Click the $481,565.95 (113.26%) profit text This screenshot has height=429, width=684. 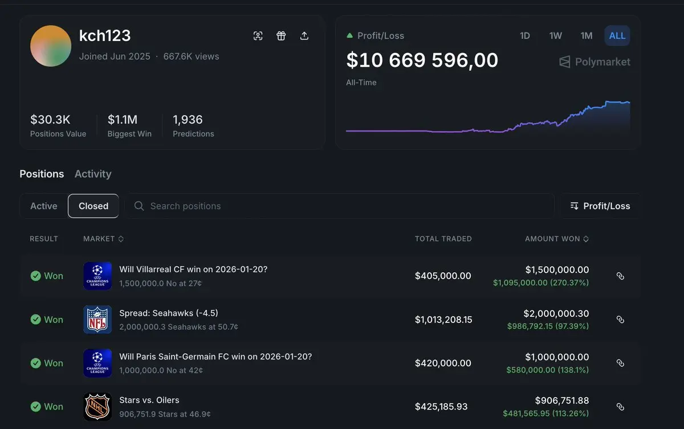coord(545,414)
